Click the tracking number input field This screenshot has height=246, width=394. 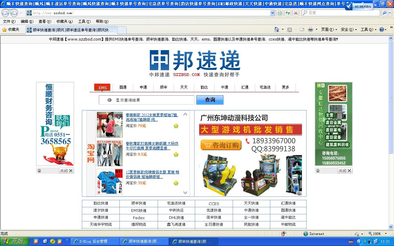[x=147, y=100]
